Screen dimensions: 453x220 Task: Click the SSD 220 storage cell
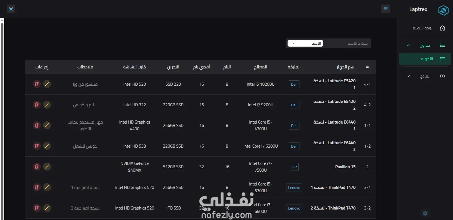coord(173,84)
